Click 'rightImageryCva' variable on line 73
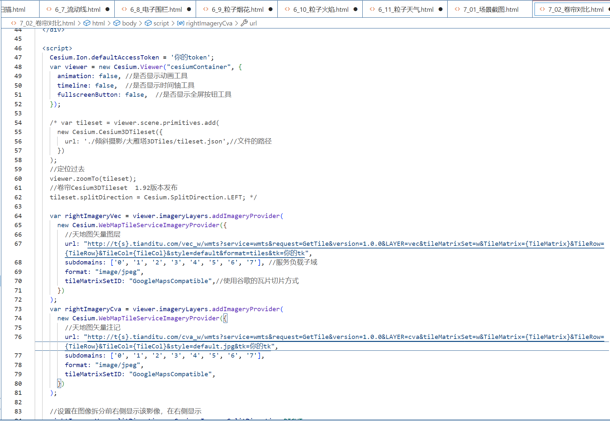Viewport: 610px width, 421px height. [93, 309]
